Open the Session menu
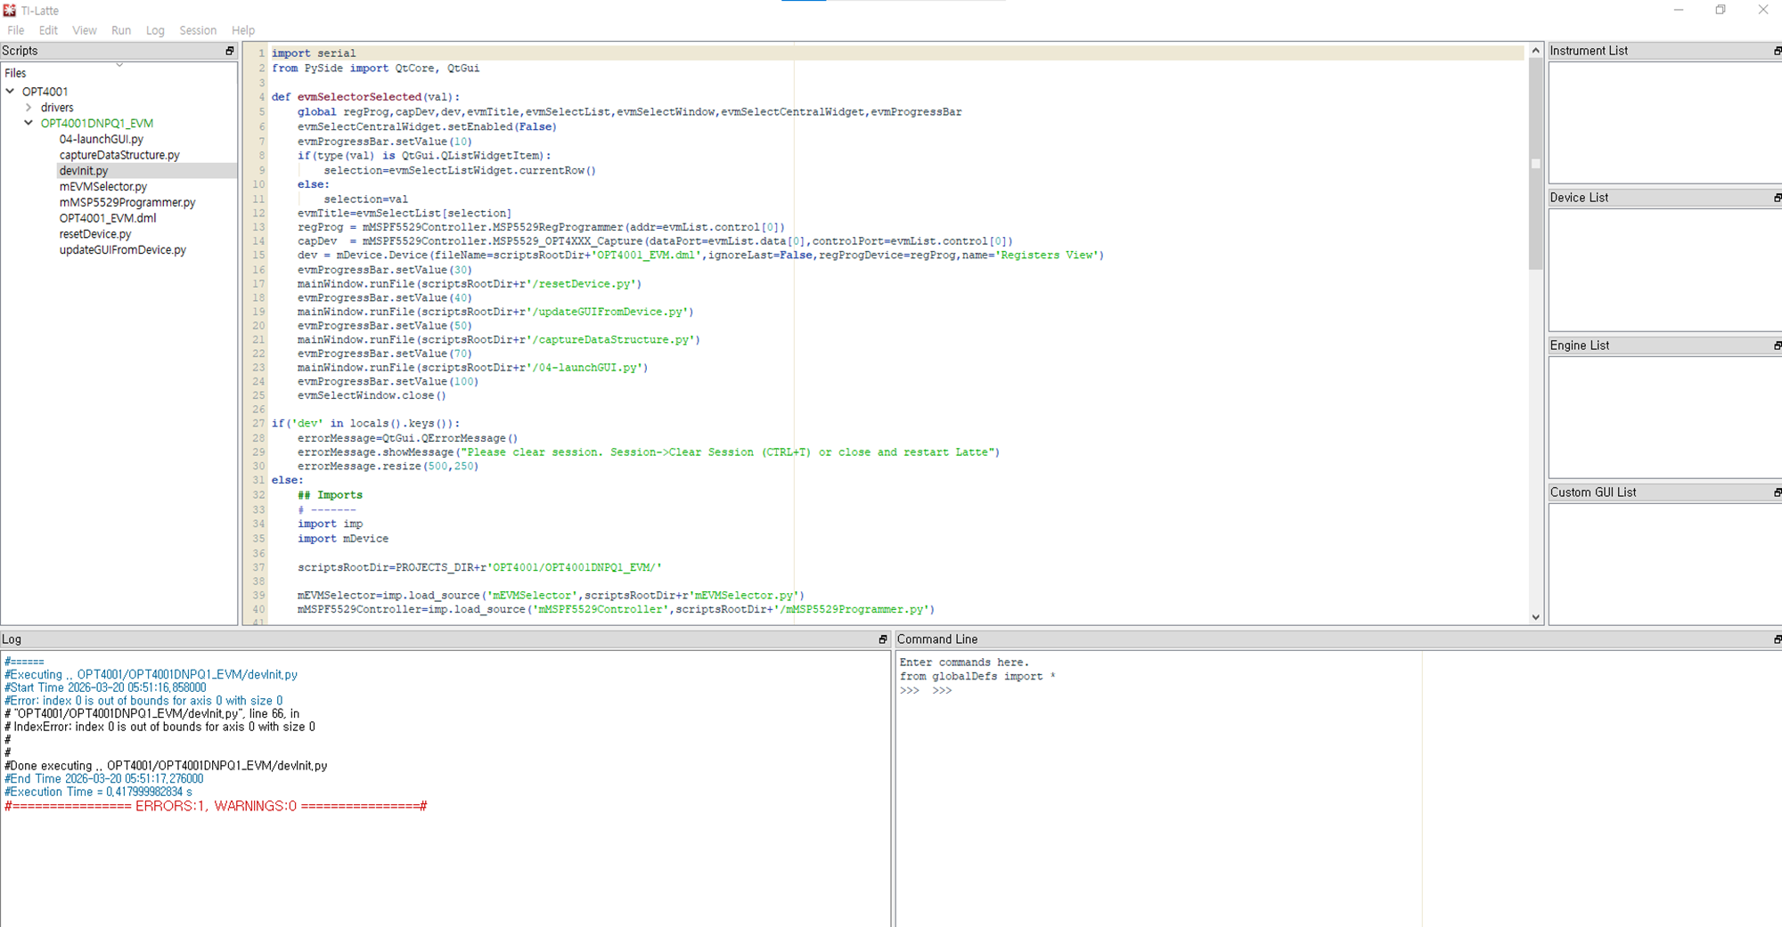Screen dimensions: 1782x927 198,30
